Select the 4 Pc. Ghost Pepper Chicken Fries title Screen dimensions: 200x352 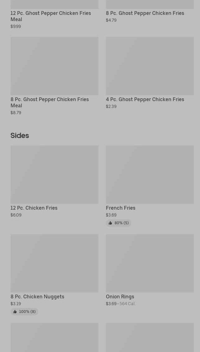click(x=145, y=99)
